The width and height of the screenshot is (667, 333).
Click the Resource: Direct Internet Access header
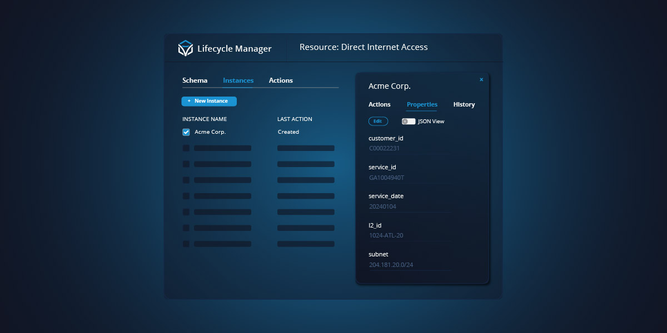[363, 47]
